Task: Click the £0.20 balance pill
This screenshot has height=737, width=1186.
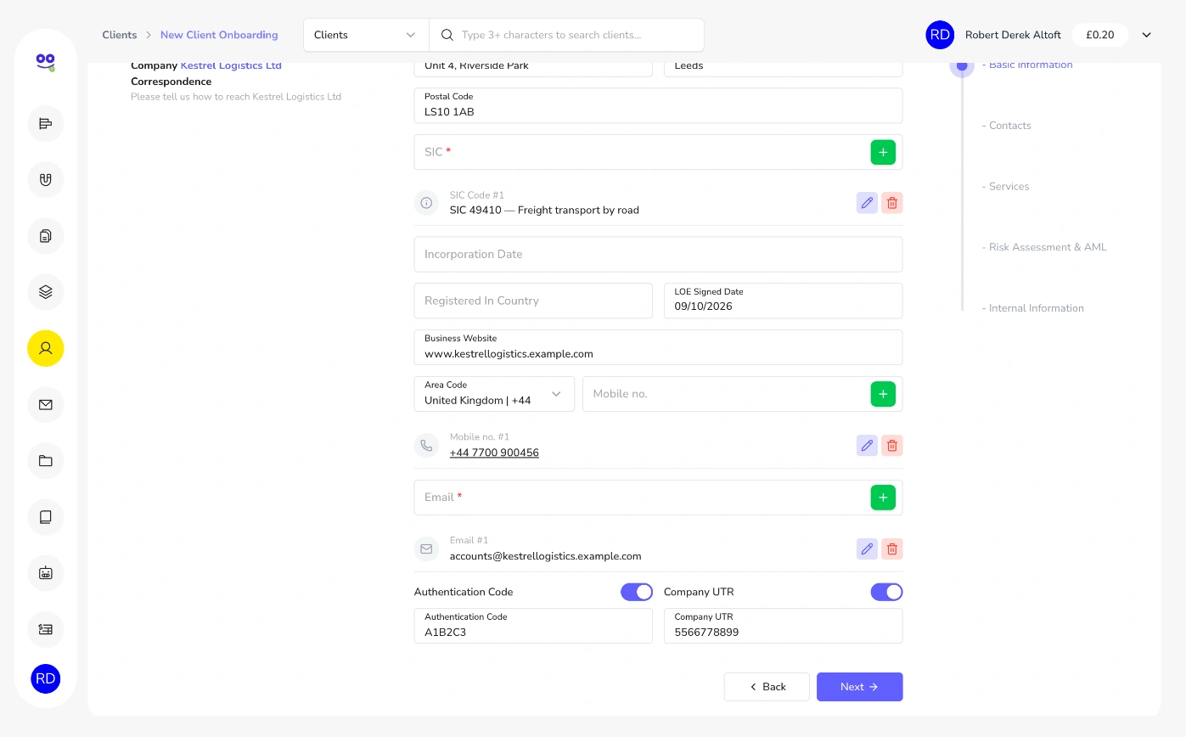Action: 1099,35
